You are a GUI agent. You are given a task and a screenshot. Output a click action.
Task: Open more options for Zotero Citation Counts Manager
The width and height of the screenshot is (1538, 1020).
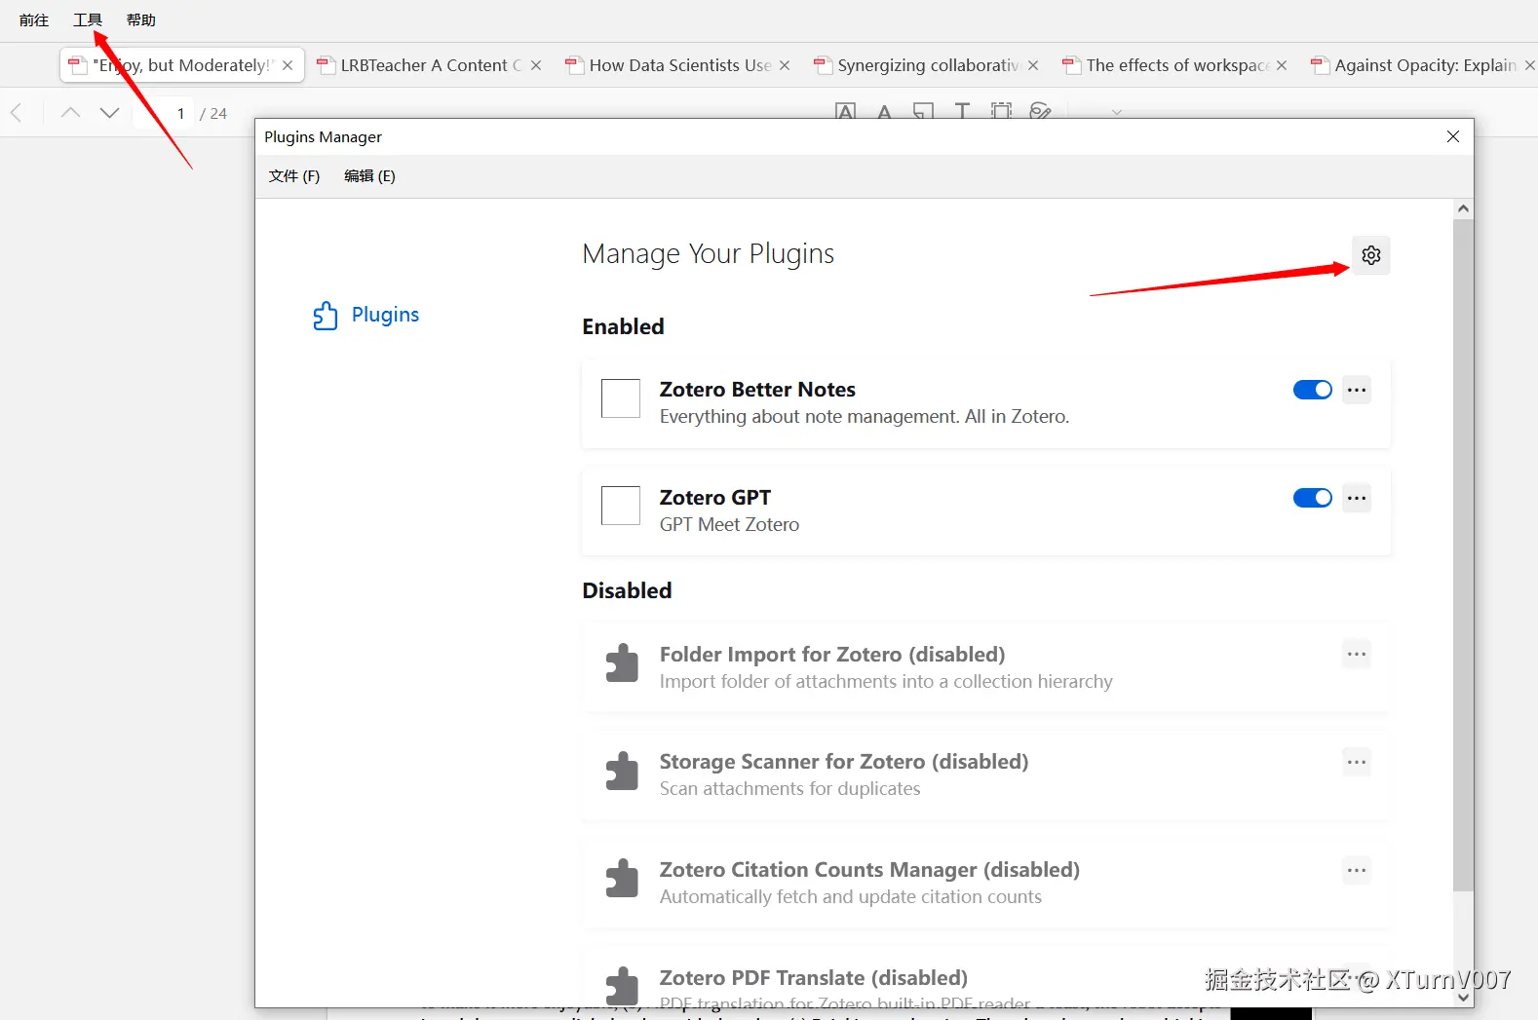point(1357,870)
